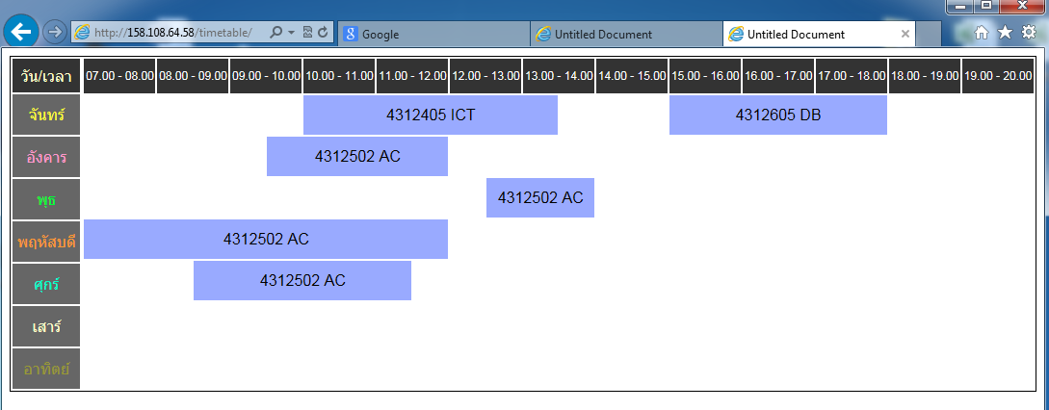Click the อาทิตย์ day cell

coord(46,369)
